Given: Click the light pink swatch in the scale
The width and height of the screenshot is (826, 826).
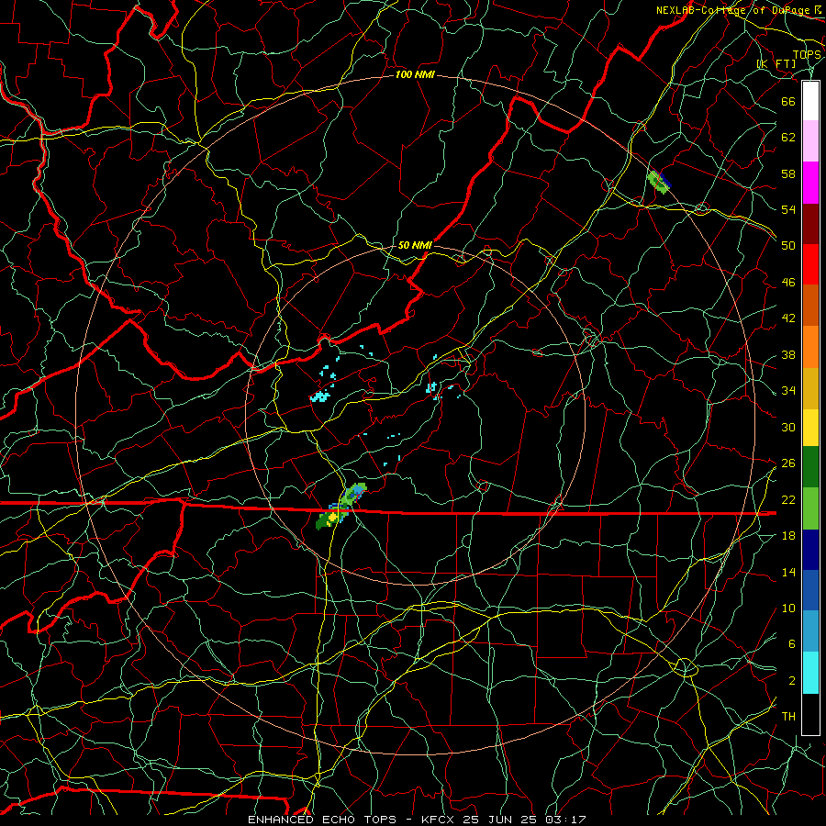Looking at the screenshot, I should pyautogui.click(x=810, y=140).
